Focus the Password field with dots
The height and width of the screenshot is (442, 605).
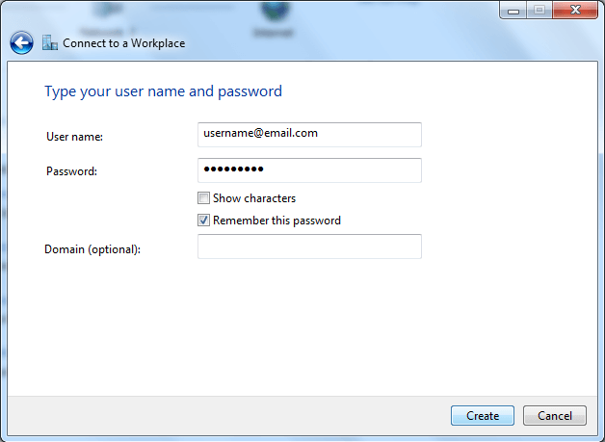coord(309,170)
